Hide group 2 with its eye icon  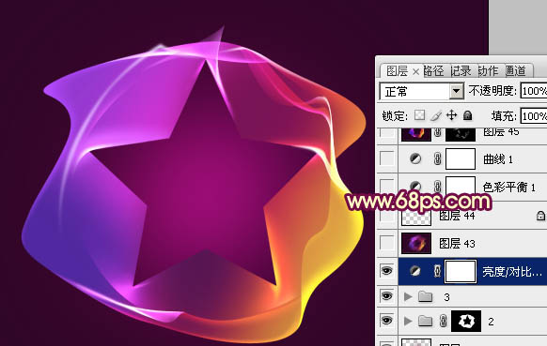pos(386,321)
